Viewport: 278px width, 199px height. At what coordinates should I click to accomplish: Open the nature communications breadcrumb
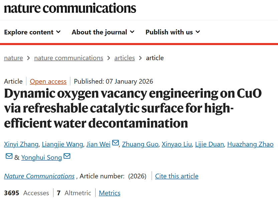(68, 58)
